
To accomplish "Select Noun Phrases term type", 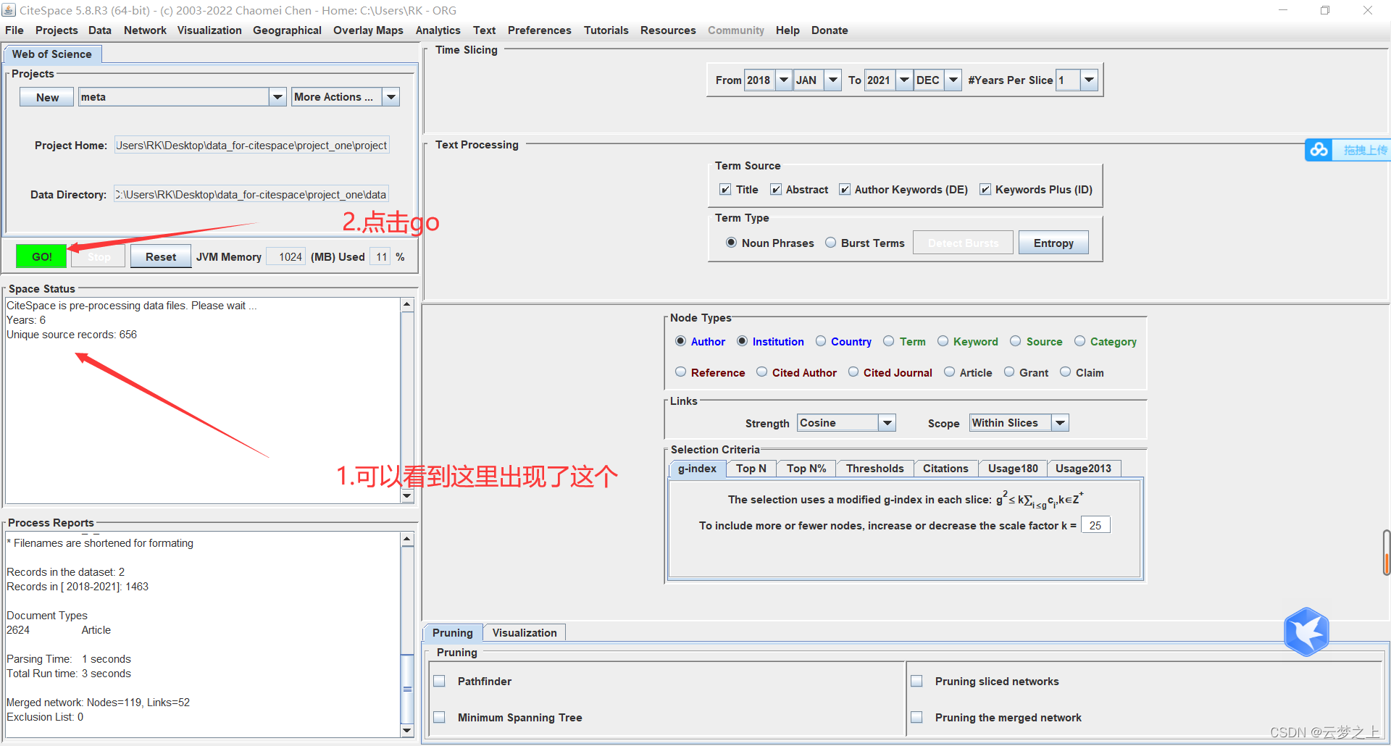I will pos(732,243).
